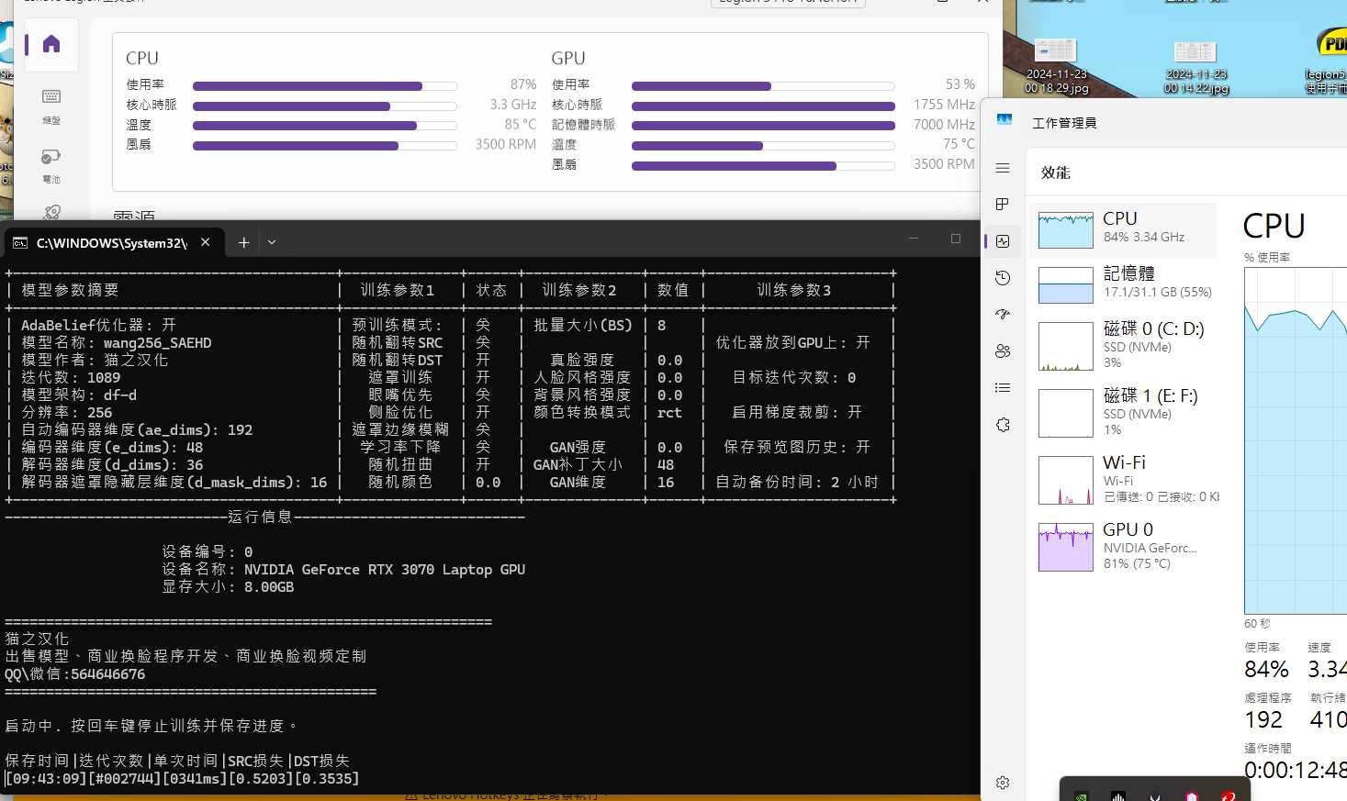Click the 效能 heading in Task Manager
Viewport: 1347px width, 801px height.
[x=1056, y=172]
